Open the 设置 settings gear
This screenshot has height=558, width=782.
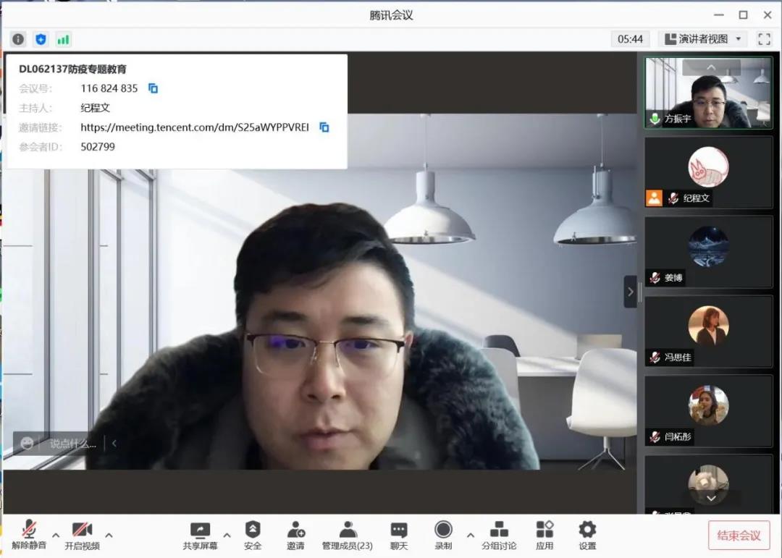587,535
